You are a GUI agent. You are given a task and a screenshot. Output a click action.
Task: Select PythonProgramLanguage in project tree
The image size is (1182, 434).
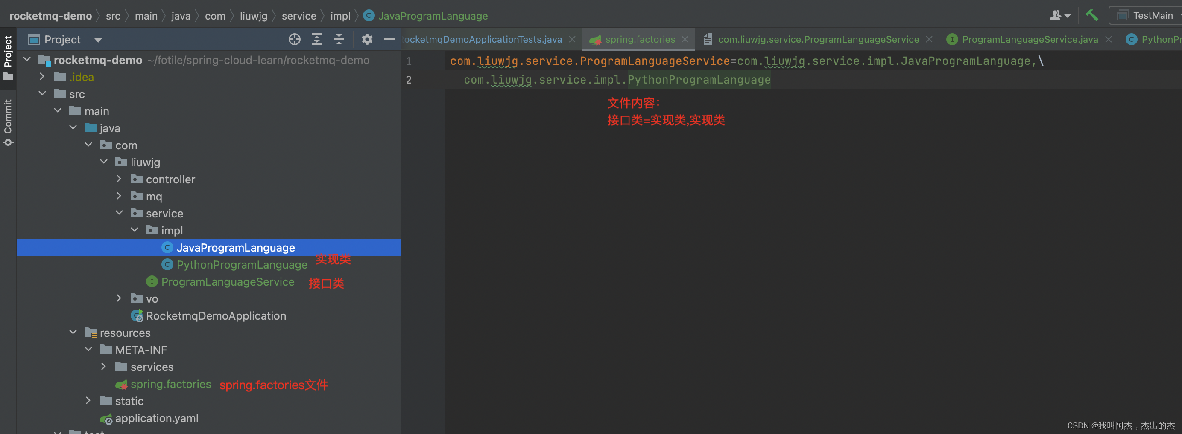(x=242, y=264)
